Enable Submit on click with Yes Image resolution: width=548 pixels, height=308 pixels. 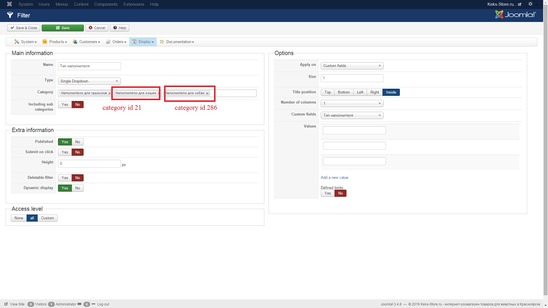pos(65,152)
